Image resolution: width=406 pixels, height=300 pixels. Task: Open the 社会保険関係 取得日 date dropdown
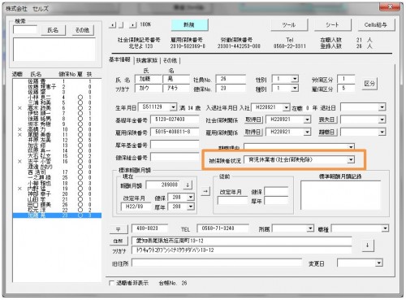coord(307,120)
